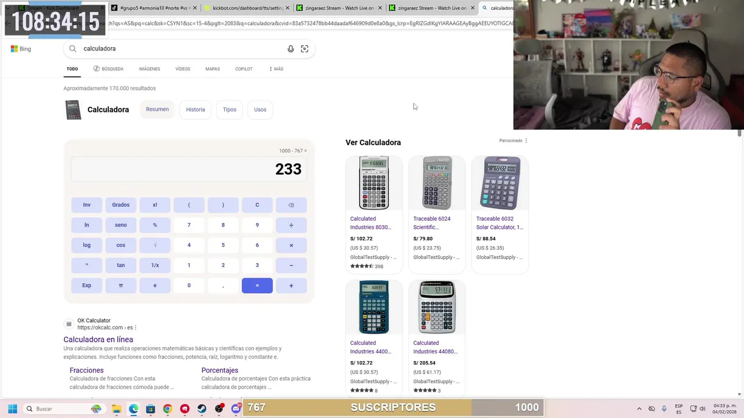The image size is (744, 418).
Task: Go to the MAPAS tab
Action: click(x=213, y=69)
